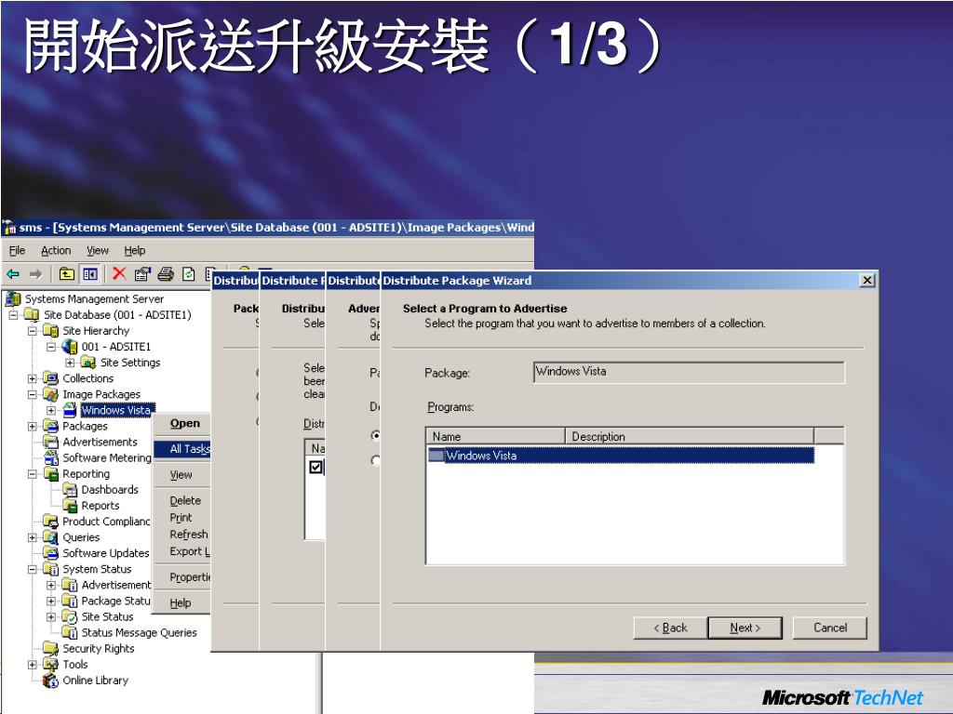Choose Print from the context menu
This screenshot has width=953, height=714.
(181, 518)
